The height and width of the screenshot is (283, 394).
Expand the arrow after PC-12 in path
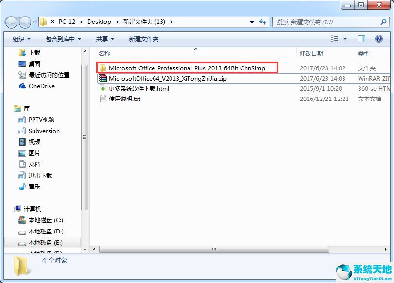[x=82, y=22]
